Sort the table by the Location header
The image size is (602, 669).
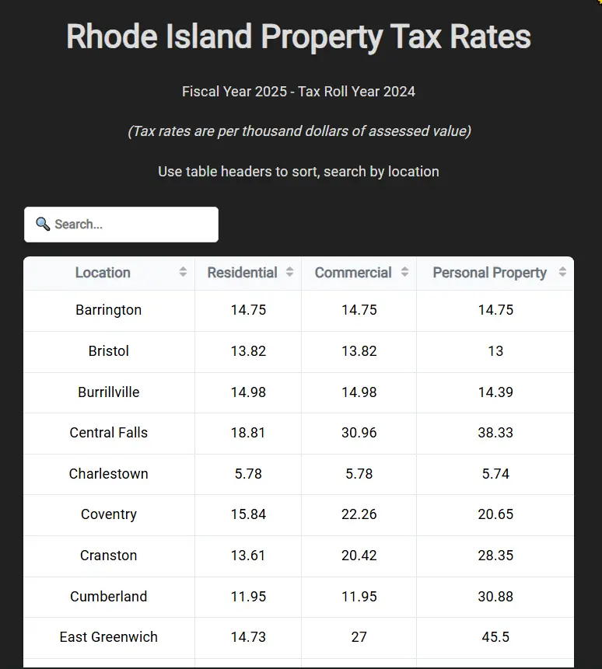pos(103,273)
